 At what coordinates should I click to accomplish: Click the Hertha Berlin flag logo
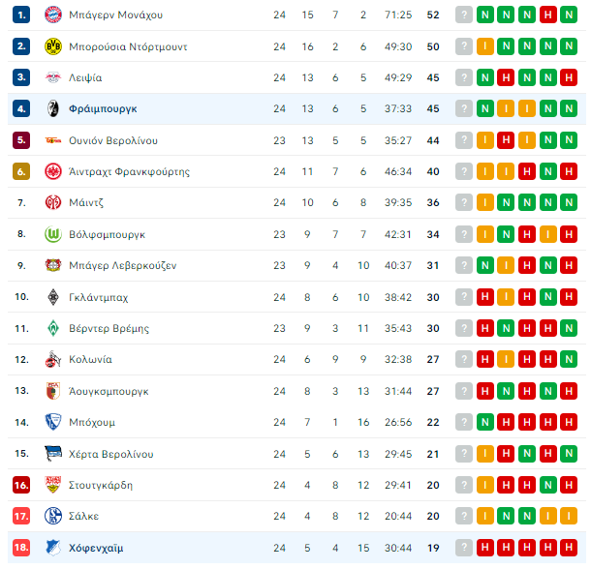click(53, 454)
